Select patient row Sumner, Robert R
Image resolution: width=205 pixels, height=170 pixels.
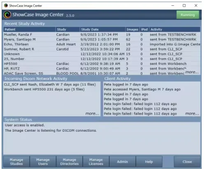[102, 49]
